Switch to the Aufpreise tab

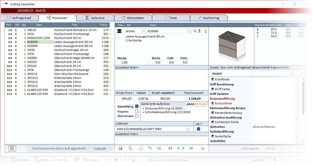[95, 18]
